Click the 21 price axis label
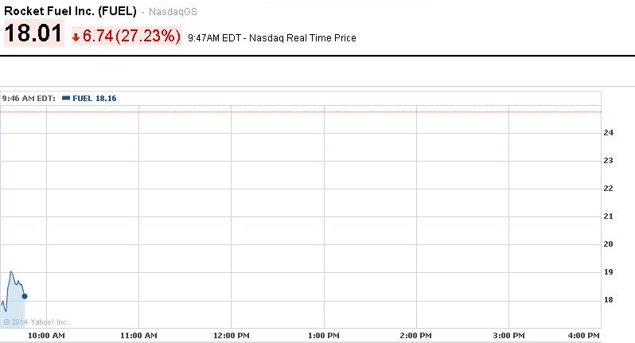 coord(609,216)
